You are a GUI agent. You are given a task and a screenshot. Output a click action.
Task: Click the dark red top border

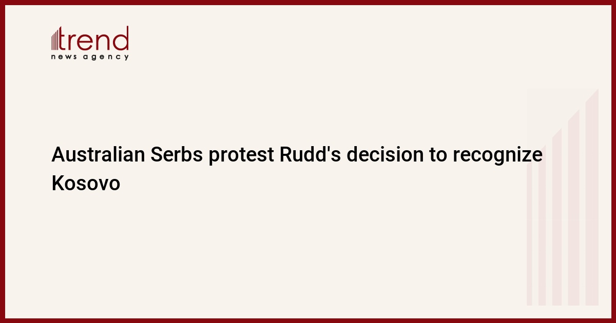pos(308,3)
